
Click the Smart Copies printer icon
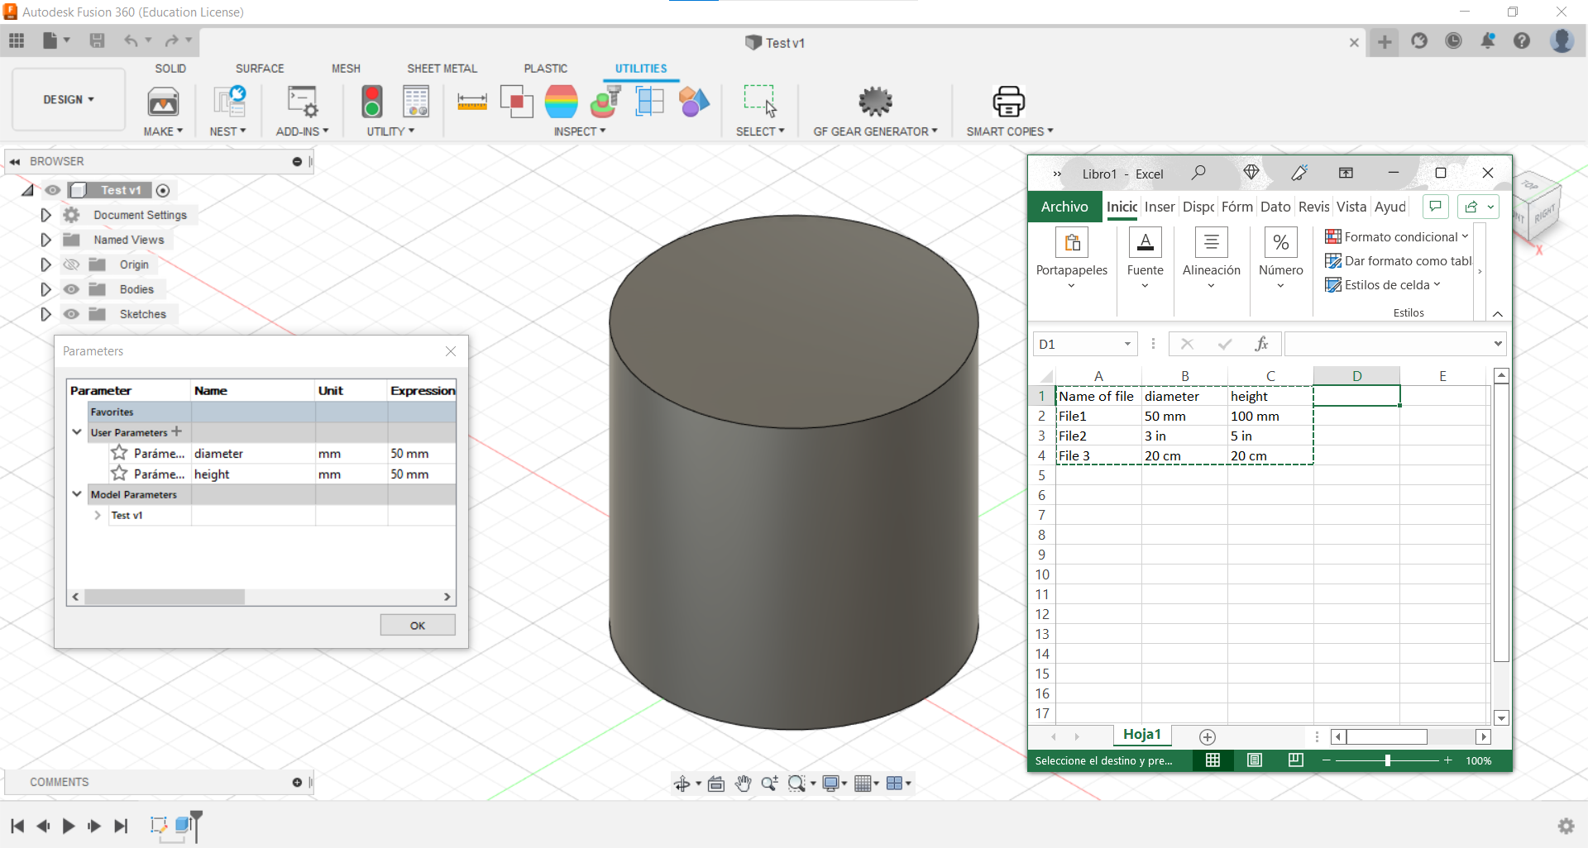[x=1008, y=102]
